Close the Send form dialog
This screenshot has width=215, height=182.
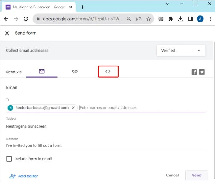click(7, 33)
